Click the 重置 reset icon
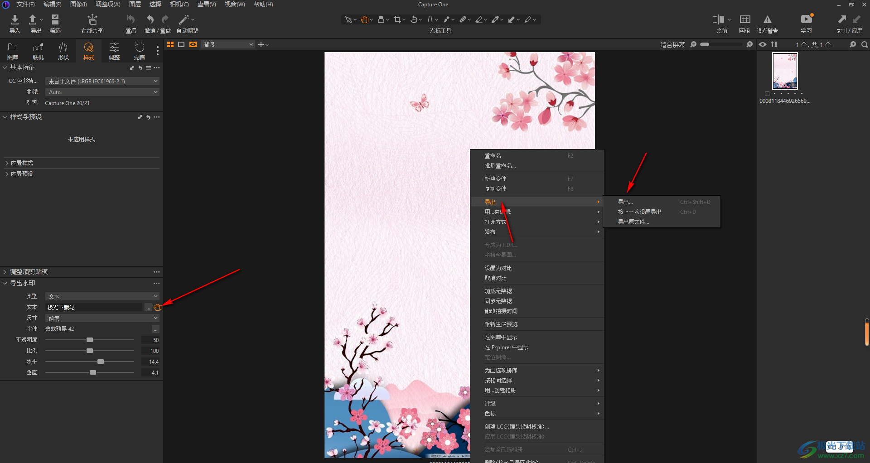The height and width of the screenshot is (463, 870). (131, 20)
